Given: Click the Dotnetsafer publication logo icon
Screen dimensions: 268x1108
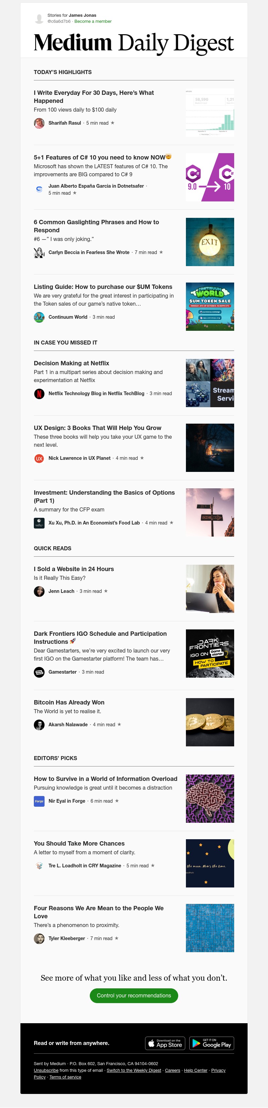Looking at the screenshot, I should click(39, 189).
